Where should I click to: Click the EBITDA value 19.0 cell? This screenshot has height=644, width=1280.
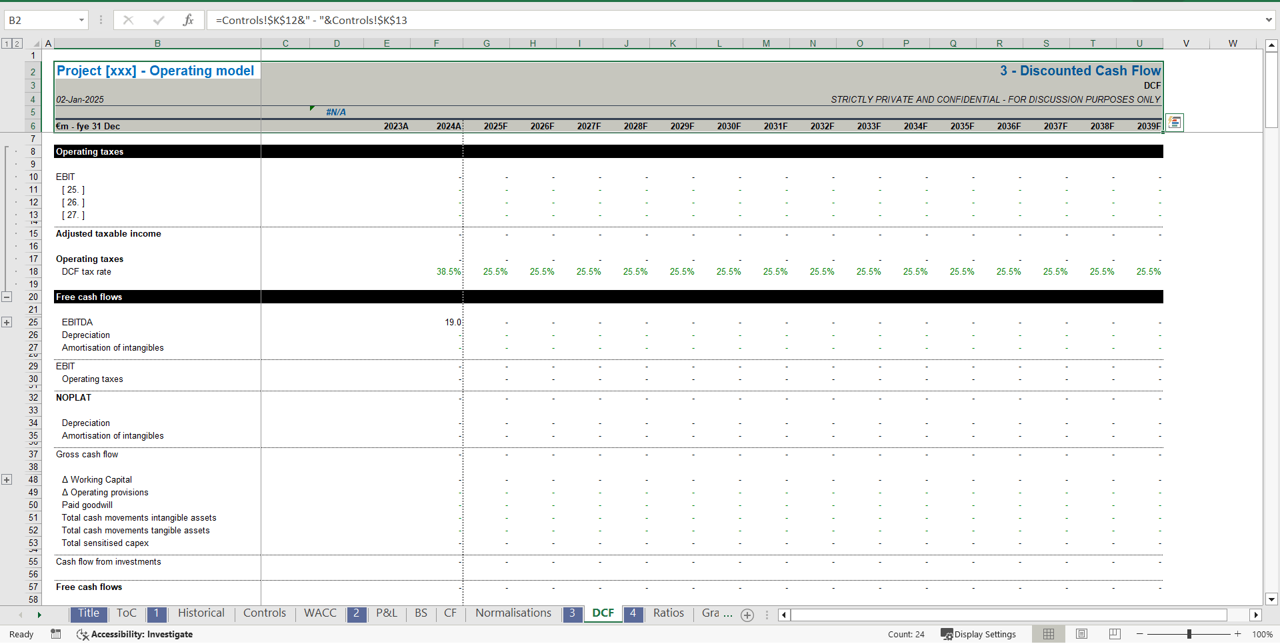coord(437,322)
